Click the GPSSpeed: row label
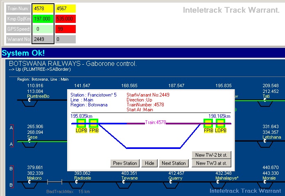The image size is (285, 196). click(18, 29)
